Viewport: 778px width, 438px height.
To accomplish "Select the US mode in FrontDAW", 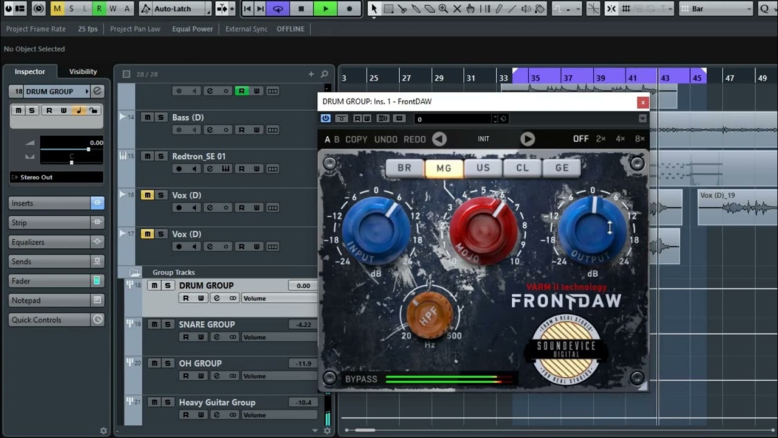I will [483, 168].
